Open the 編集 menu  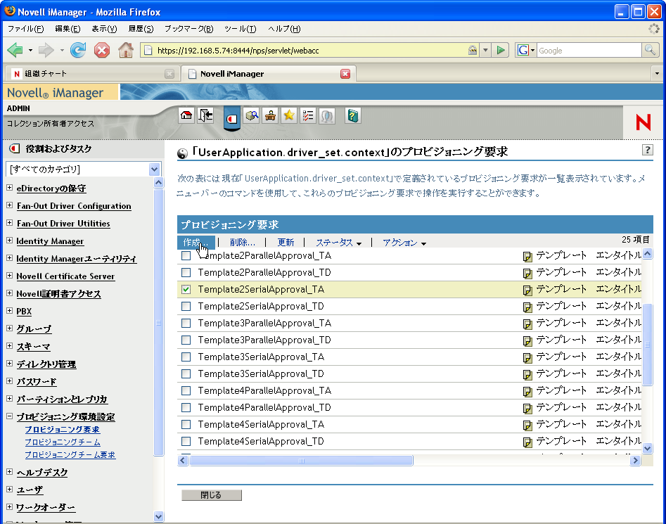pos(68,29)
